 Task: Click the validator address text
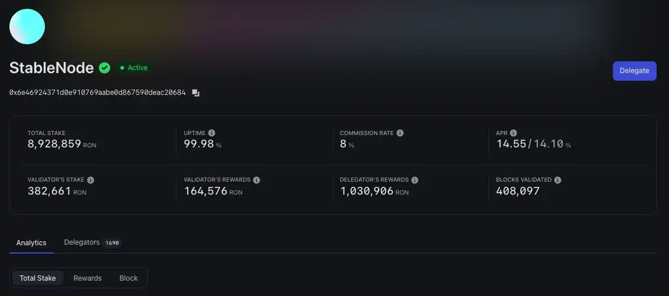[97, 93]
